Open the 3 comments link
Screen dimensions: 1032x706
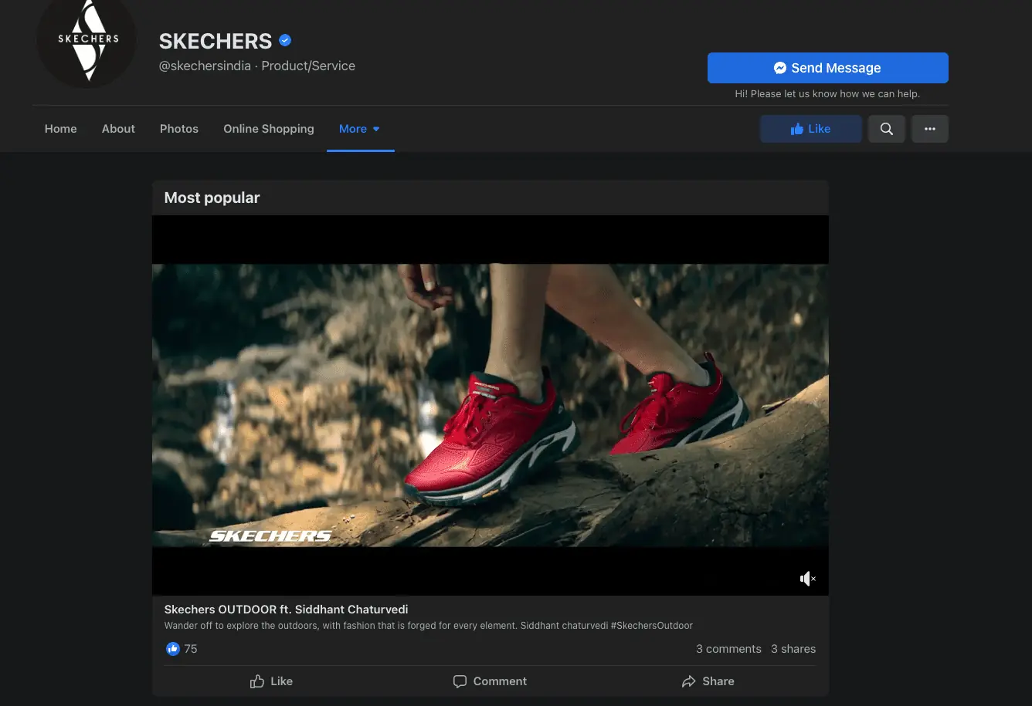click(x=728, y=649)
